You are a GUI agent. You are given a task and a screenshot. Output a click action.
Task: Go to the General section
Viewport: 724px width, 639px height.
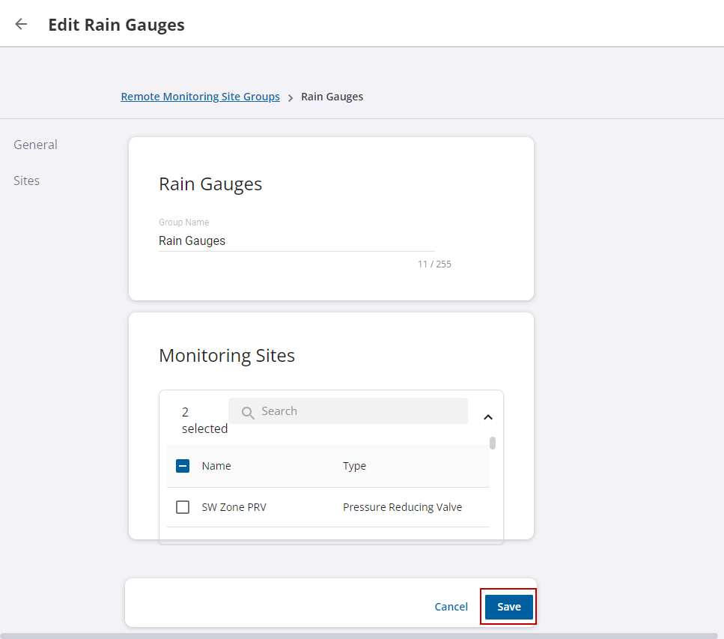point(35,145)
